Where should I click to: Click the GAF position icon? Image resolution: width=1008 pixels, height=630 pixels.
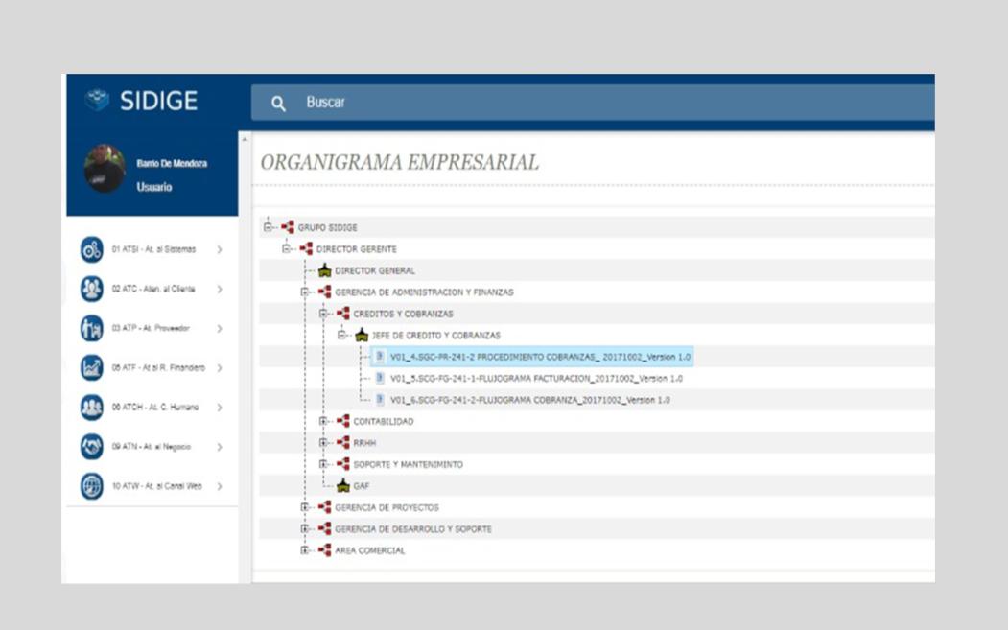(x=343, y=485)
